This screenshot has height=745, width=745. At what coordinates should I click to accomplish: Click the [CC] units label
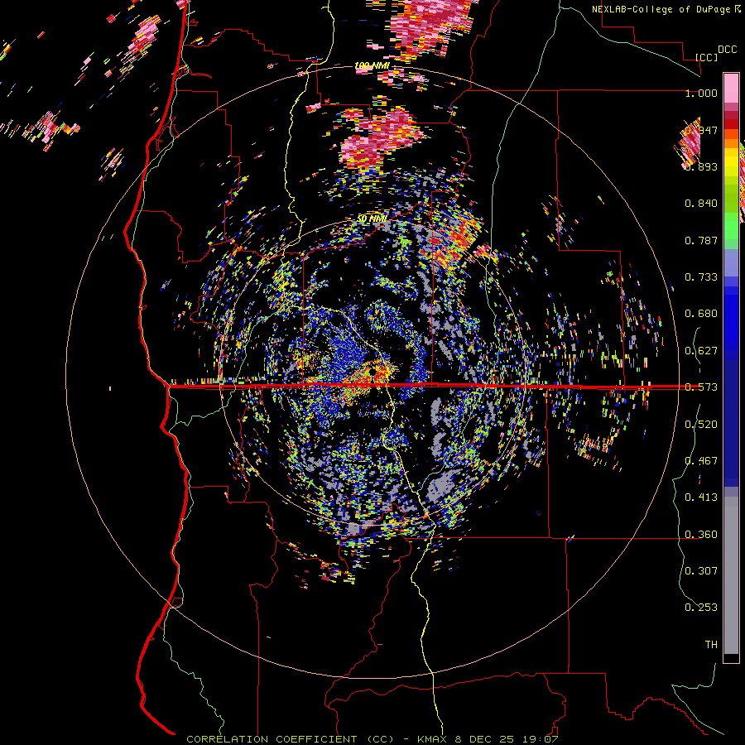click(706, 57)
